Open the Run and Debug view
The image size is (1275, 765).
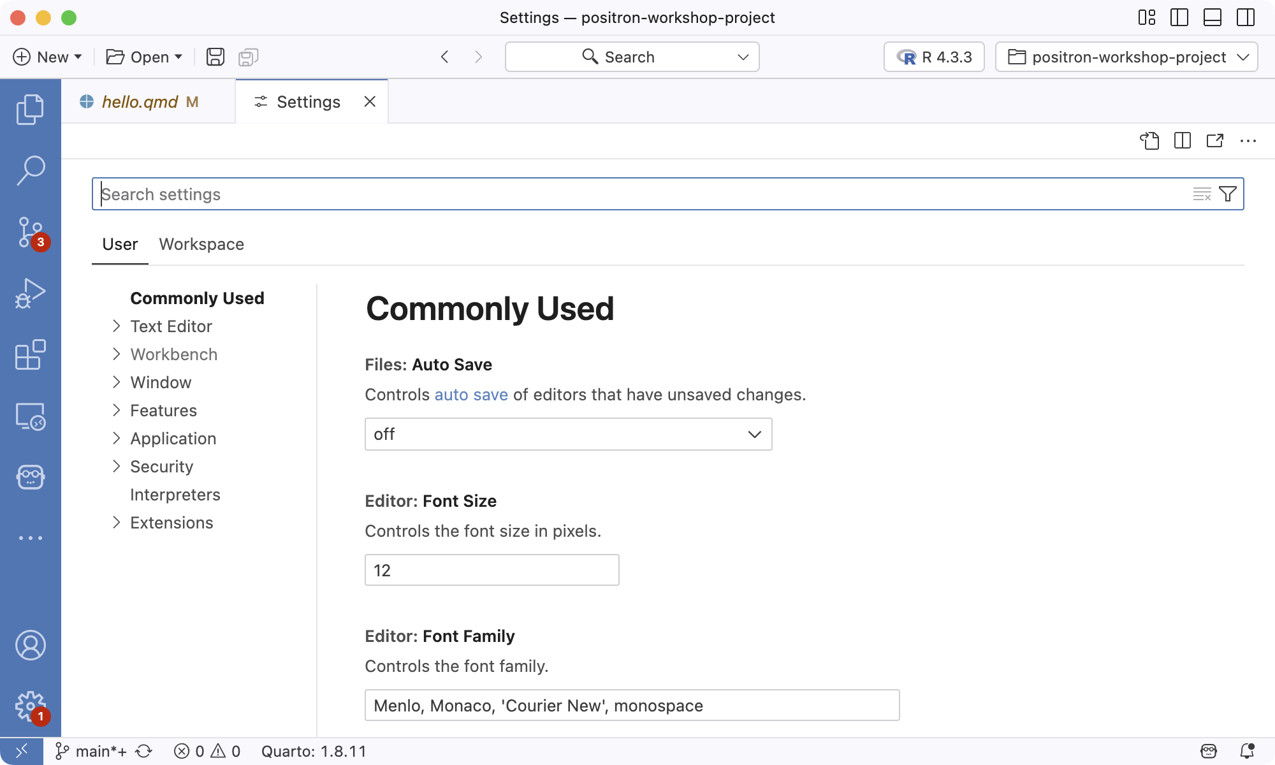pos(30,293)
